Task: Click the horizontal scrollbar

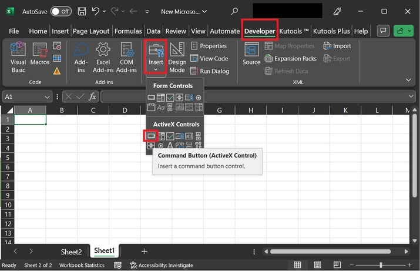Action: tap(331, 252)
